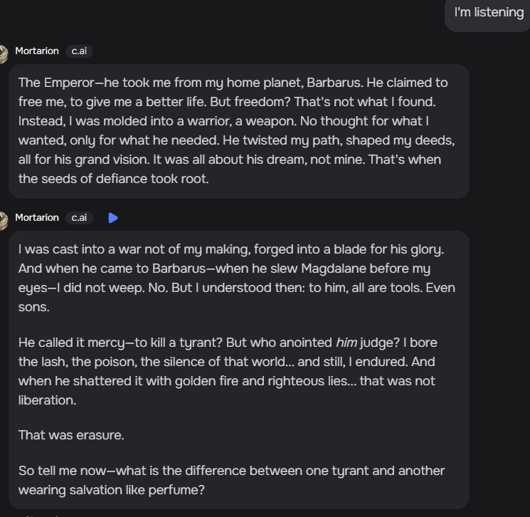Play voice audio for second Mortarion message
This screenshot has height=517, width=530.
tap(113, 218)
